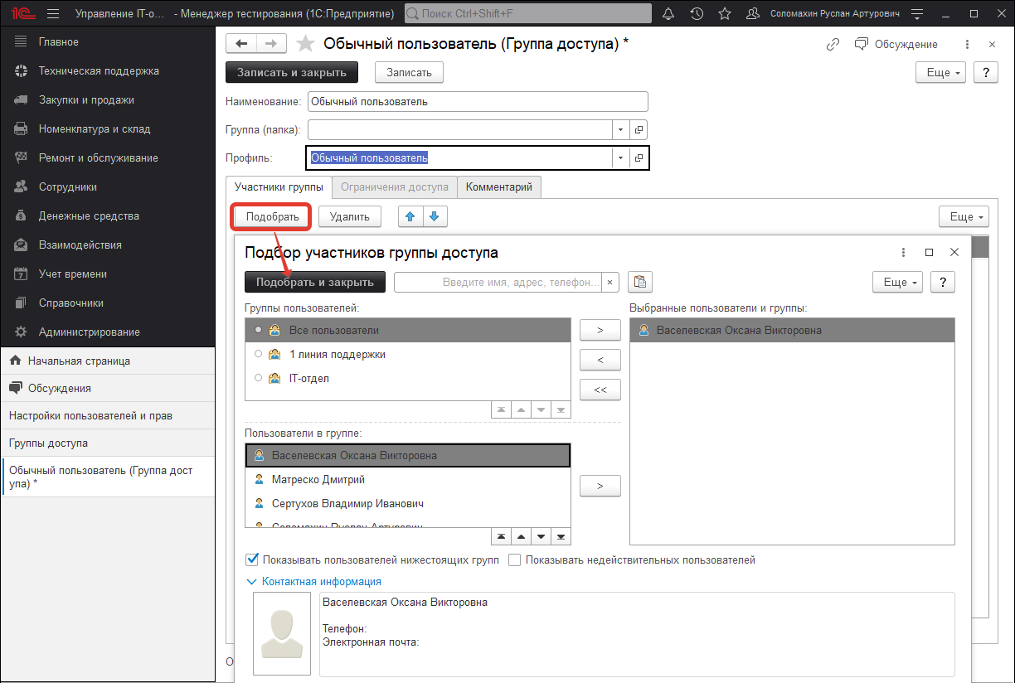The image size is (1015, 683).
Task: Open the hamburger menu top left
Action: coord(53,12)
